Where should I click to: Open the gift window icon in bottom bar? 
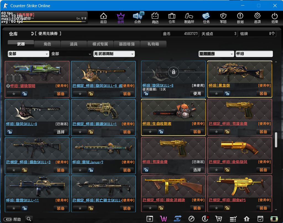pos(150,219)
